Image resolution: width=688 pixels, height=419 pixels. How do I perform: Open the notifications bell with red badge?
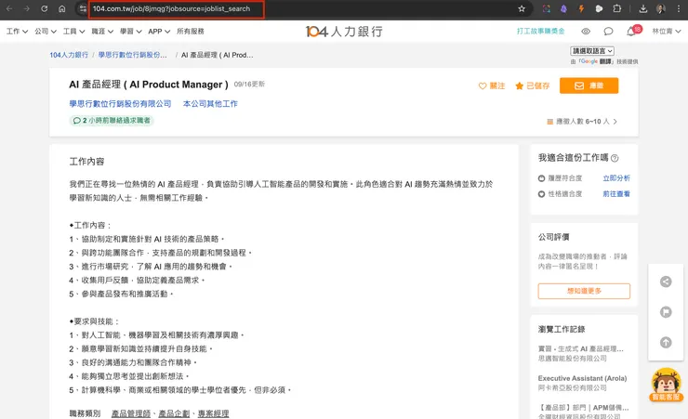(633, 31)
